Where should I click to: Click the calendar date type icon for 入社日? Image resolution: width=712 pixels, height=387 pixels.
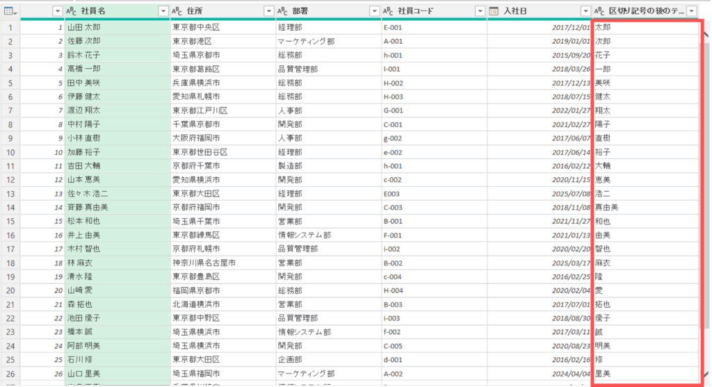494,11
